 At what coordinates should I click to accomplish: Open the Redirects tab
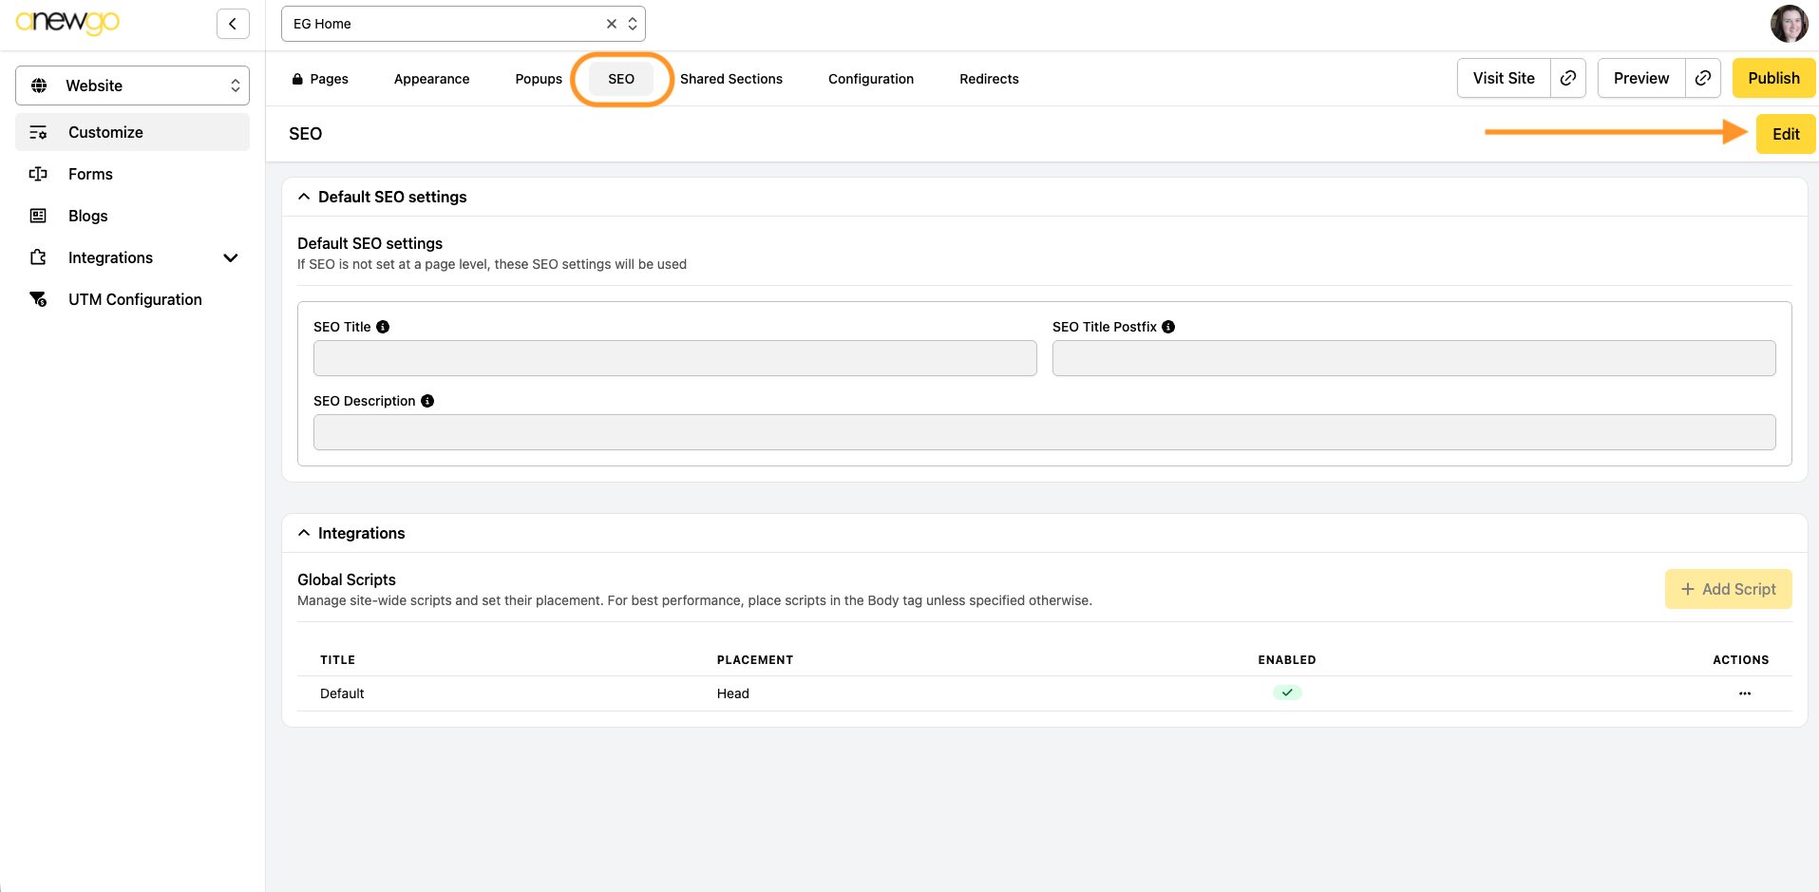click(x=989, y=79)
